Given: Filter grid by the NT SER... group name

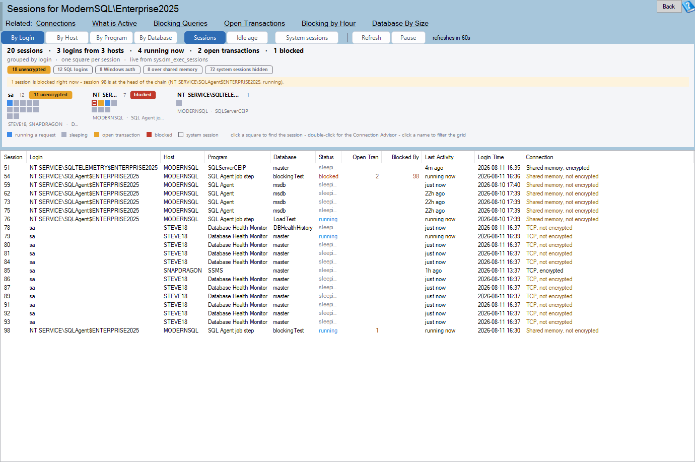Looking at the screenshot, I should [105, 95].
